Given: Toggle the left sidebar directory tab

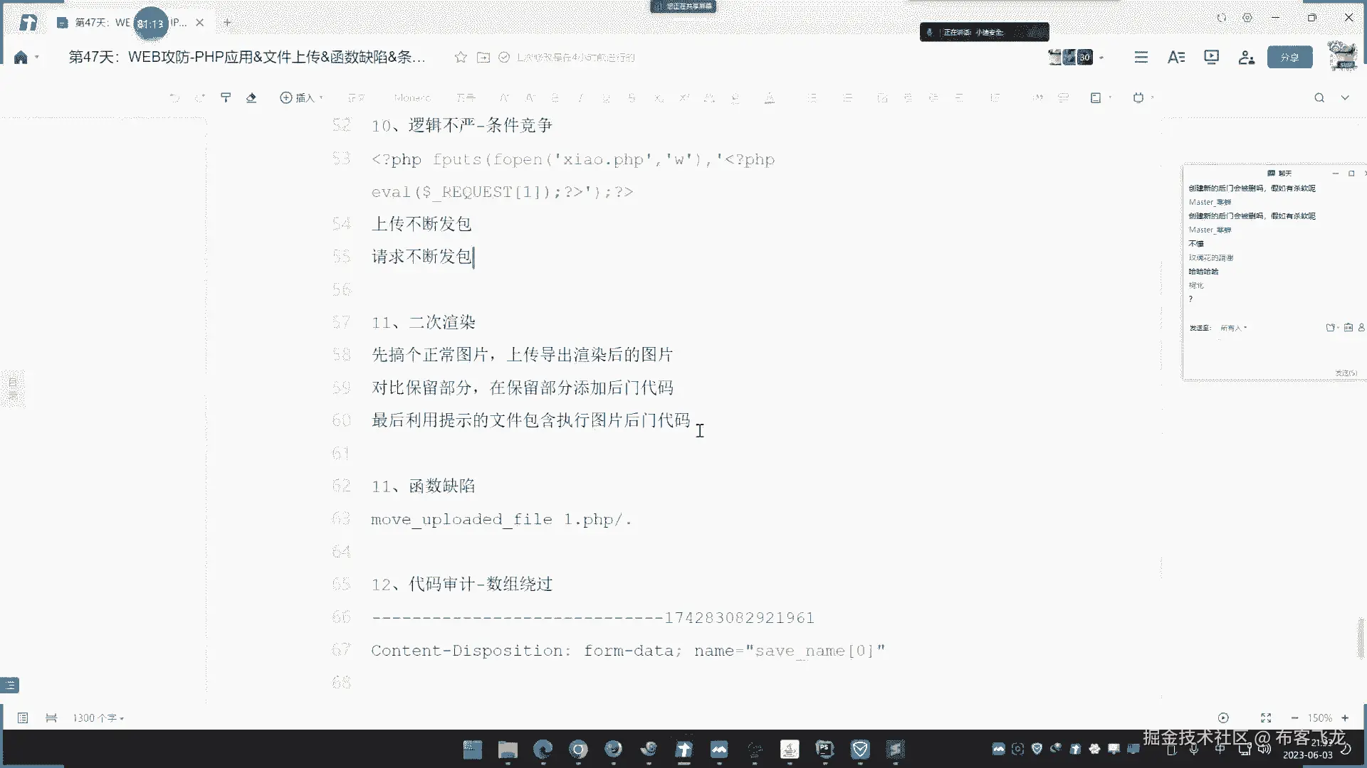Looking at the screenshot, I should [x=12, y=388].
